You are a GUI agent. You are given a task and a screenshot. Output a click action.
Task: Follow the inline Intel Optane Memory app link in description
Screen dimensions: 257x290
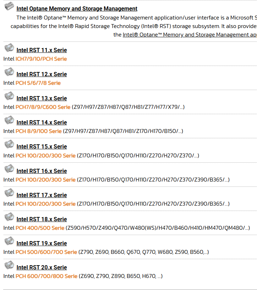click(x=190, y=35)
